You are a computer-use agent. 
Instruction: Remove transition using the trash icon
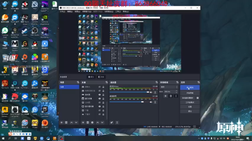coord(171,96)
